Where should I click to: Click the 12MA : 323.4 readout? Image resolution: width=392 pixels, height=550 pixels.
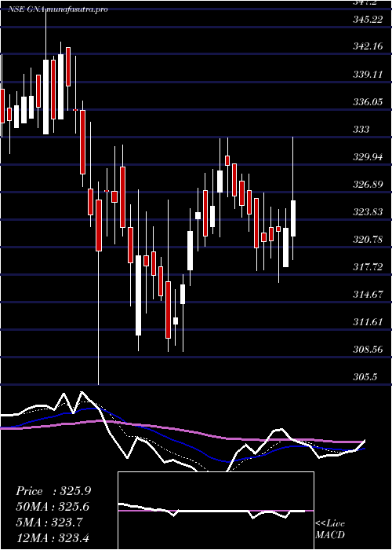click(53, 537)
